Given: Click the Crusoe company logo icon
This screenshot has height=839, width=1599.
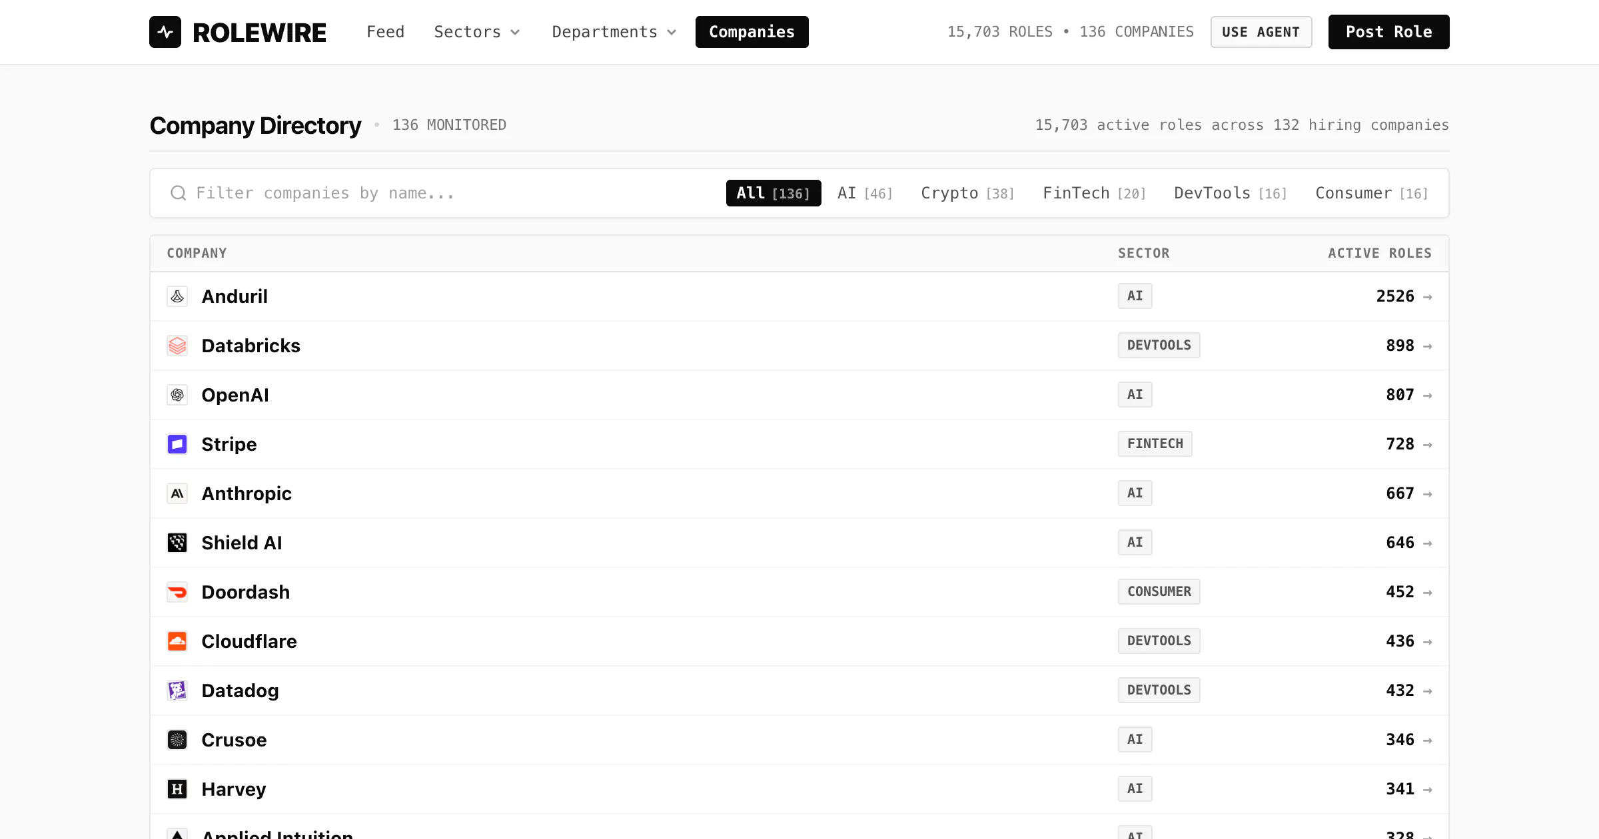Looking at the screenshot, I should (177, 740).
